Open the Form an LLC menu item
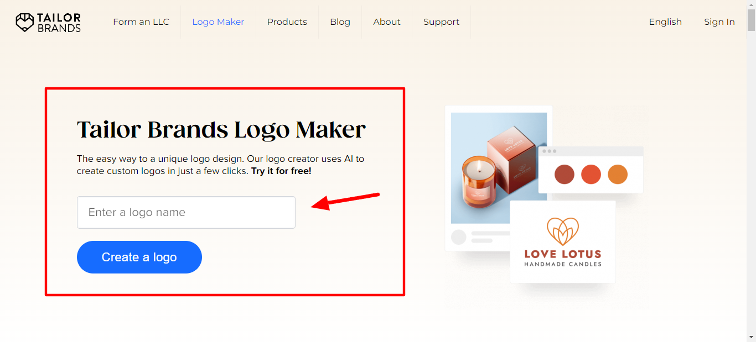This screenshot has width=756, height=342. (141, 22)
